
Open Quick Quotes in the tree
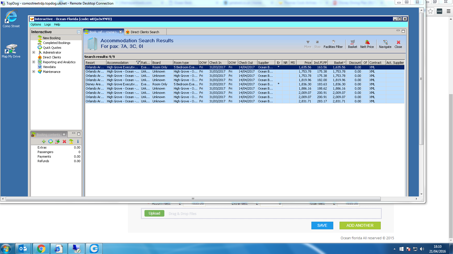coord(52,48)
